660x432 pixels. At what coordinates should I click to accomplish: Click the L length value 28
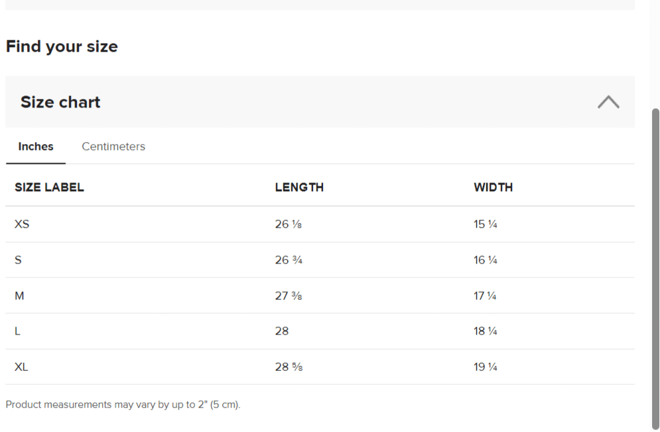[282, 331]
